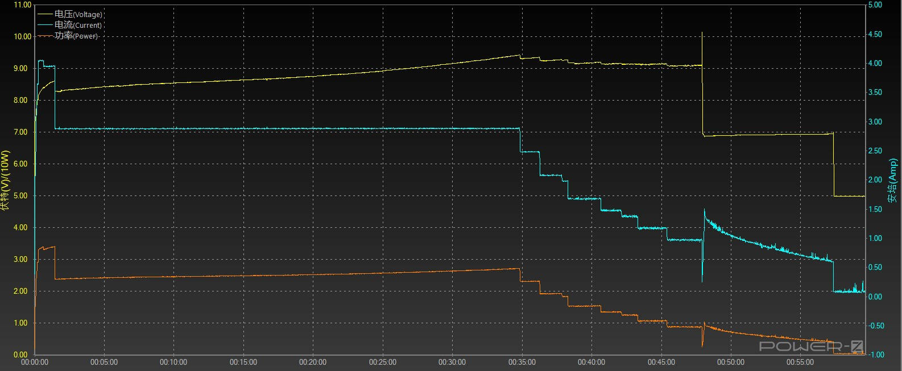Toggle the 功率(Power) legend entry
The width and height of the screenshot is (902, 371).
(77, 36)
